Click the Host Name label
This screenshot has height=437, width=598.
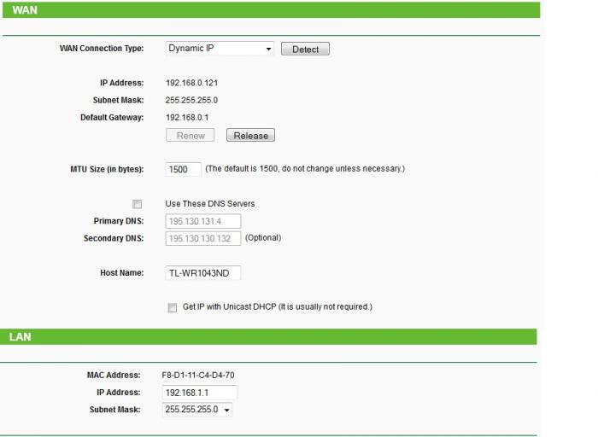(121, 273)
